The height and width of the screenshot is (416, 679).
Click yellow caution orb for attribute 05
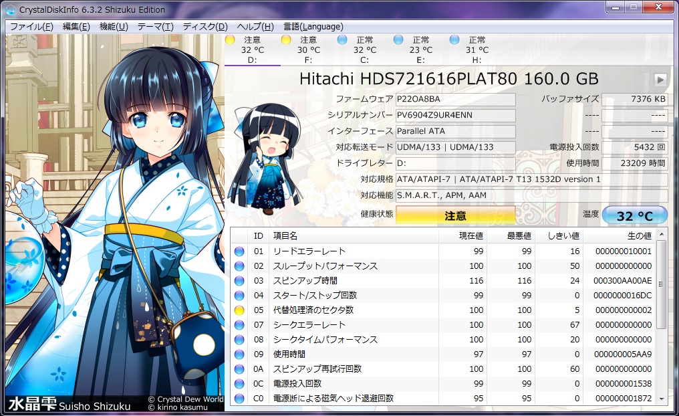click(239, 310)
